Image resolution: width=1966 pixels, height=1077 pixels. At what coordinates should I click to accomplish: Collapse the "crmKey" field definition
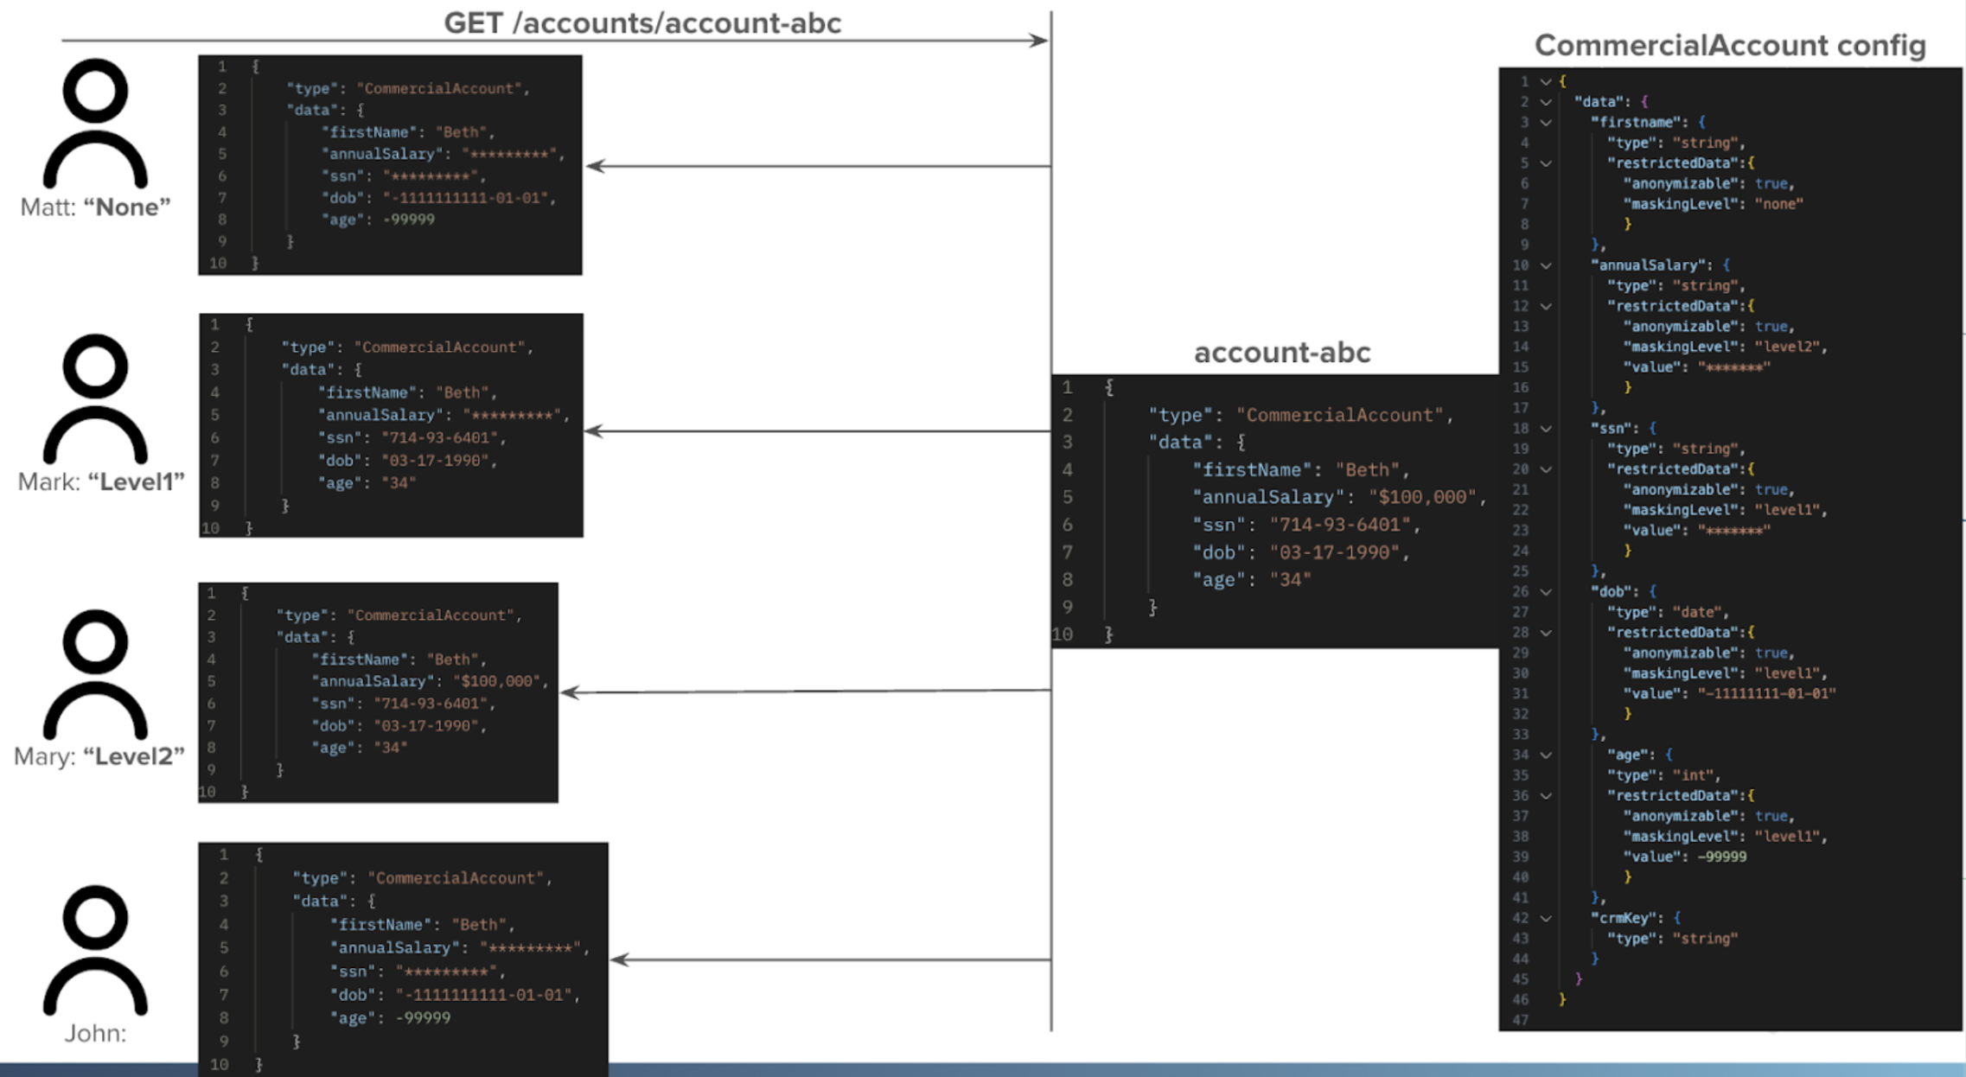click(x=1547, y=917)
